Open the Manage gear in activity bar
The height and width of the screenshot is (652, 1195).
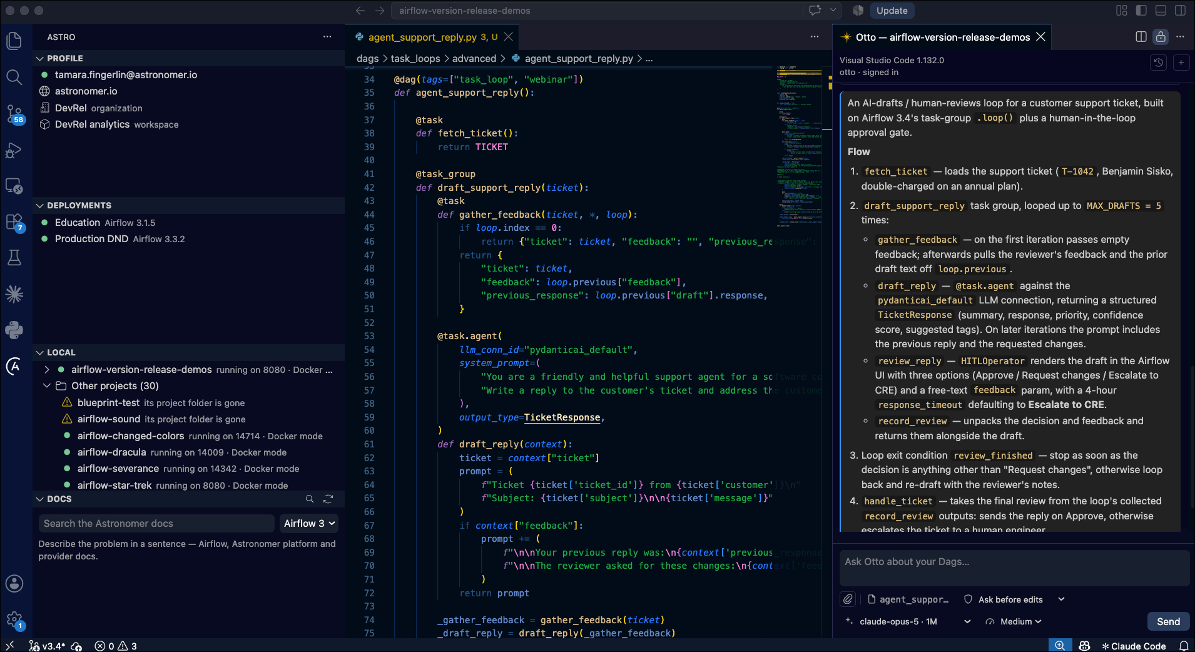14,619
